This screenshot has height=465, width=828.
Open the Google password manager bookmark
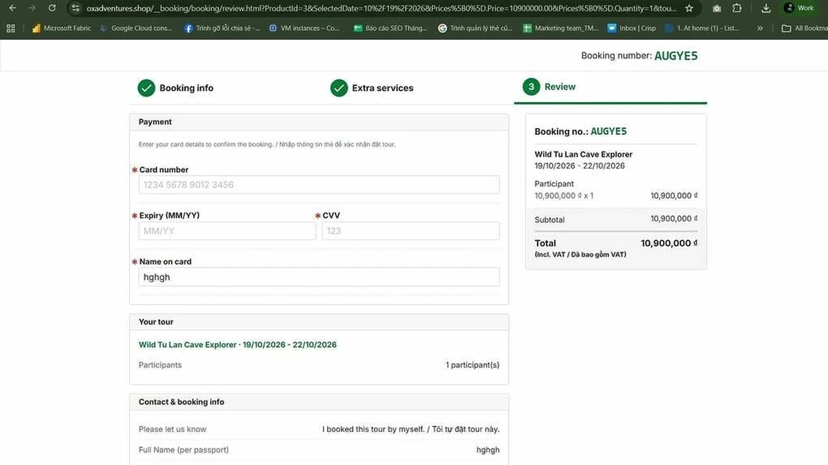pyautogui.click(x=475, y=28)
